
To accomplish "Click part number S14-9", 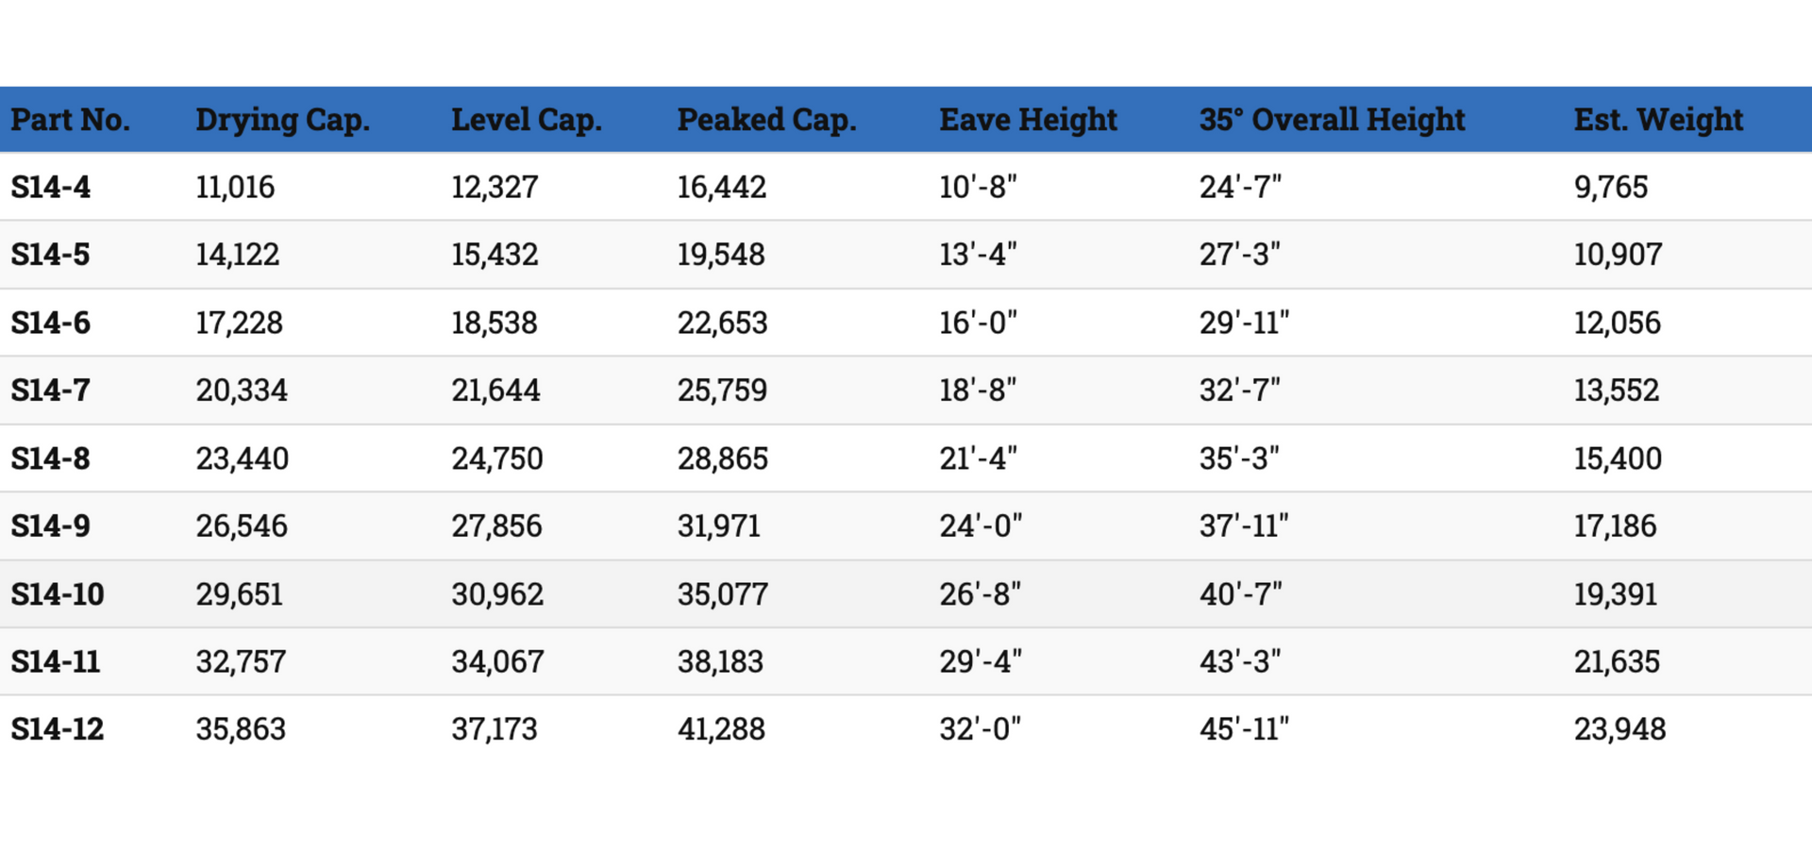I will [x=51, y=526].
